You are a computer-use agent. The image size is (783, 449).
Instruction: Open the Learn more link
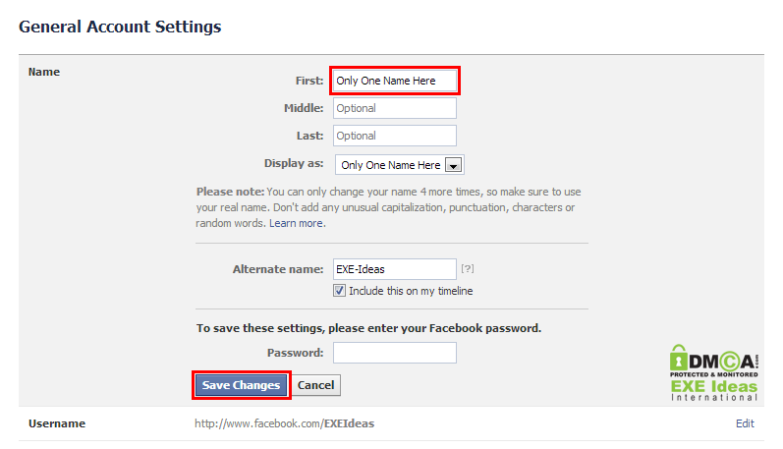coord(296,223)
